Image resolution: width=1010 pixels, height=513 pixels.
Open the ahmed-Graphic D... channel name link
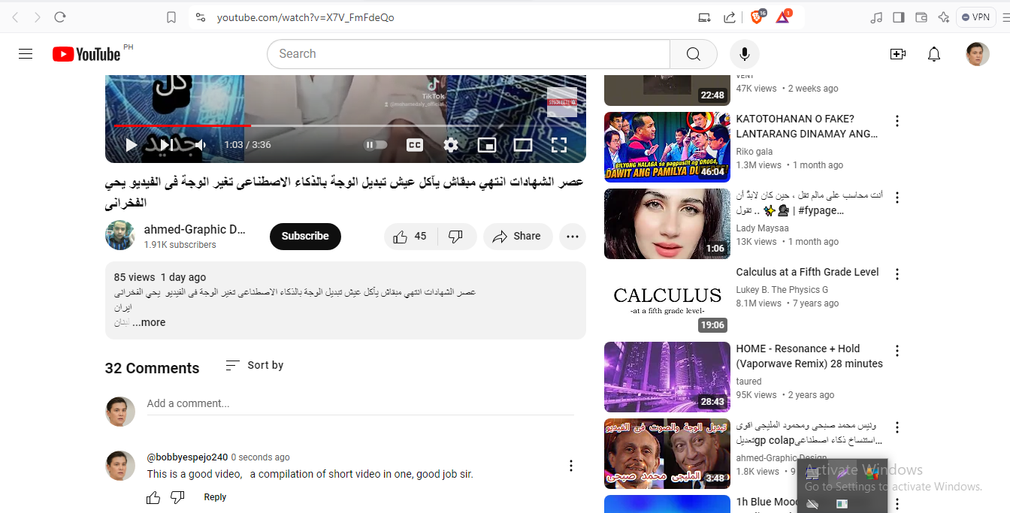point(195,229)
